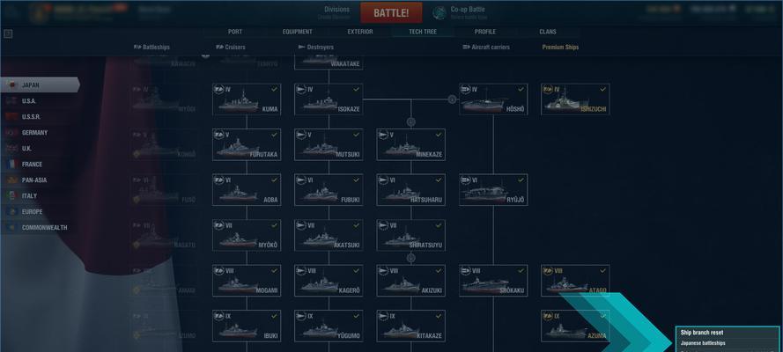Select the premium ship Ishizuchi
Screen dimensions: 783x352
coord(575,99)
